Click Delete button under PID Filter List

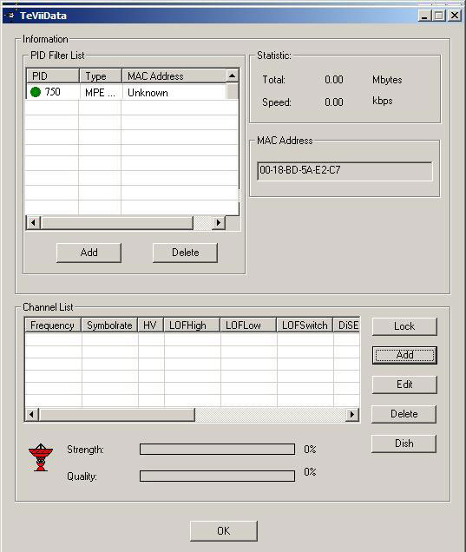click(185, 253)
